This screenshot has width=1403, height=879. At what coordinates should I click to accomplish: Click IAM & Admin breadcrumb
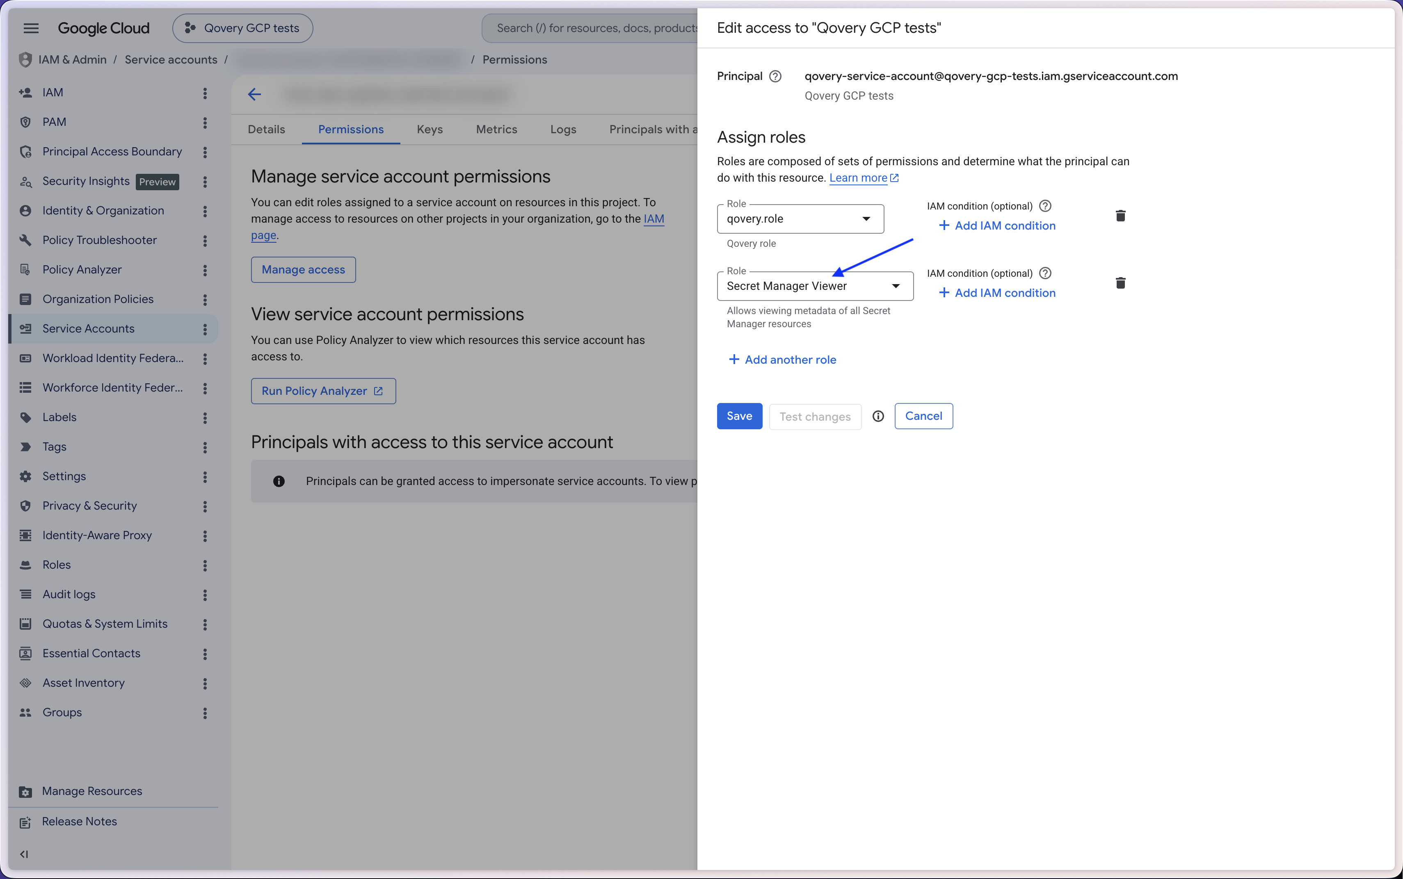click(x=72, y=59)
